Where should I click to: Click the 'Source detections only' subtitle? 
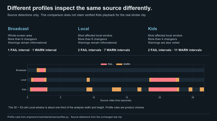(x=77, y=15)
